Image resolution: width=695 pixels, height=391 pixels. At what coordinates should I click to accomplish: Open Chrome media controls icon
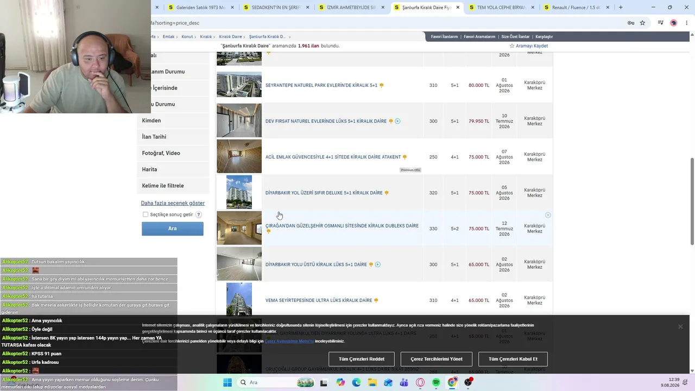coord(661,23)
